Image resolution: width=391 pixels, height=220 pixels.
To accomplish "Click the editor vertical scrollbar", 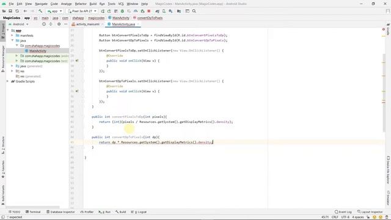I will [384, 93].
